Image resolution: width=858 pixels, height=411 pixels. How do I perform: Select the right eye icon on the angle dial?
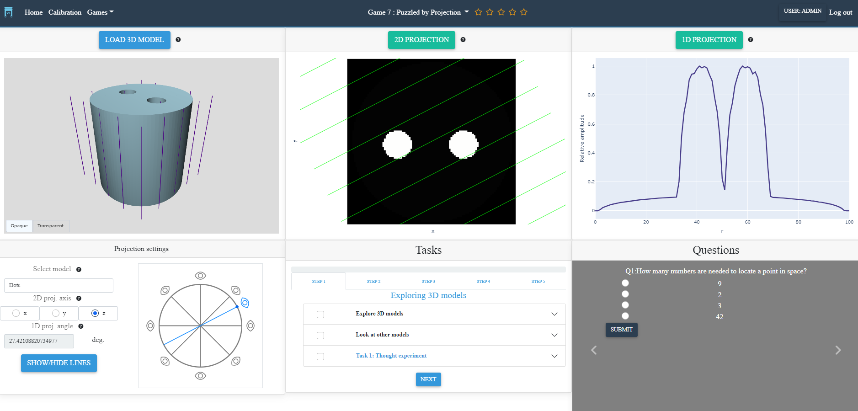click(x=250, y=326)
